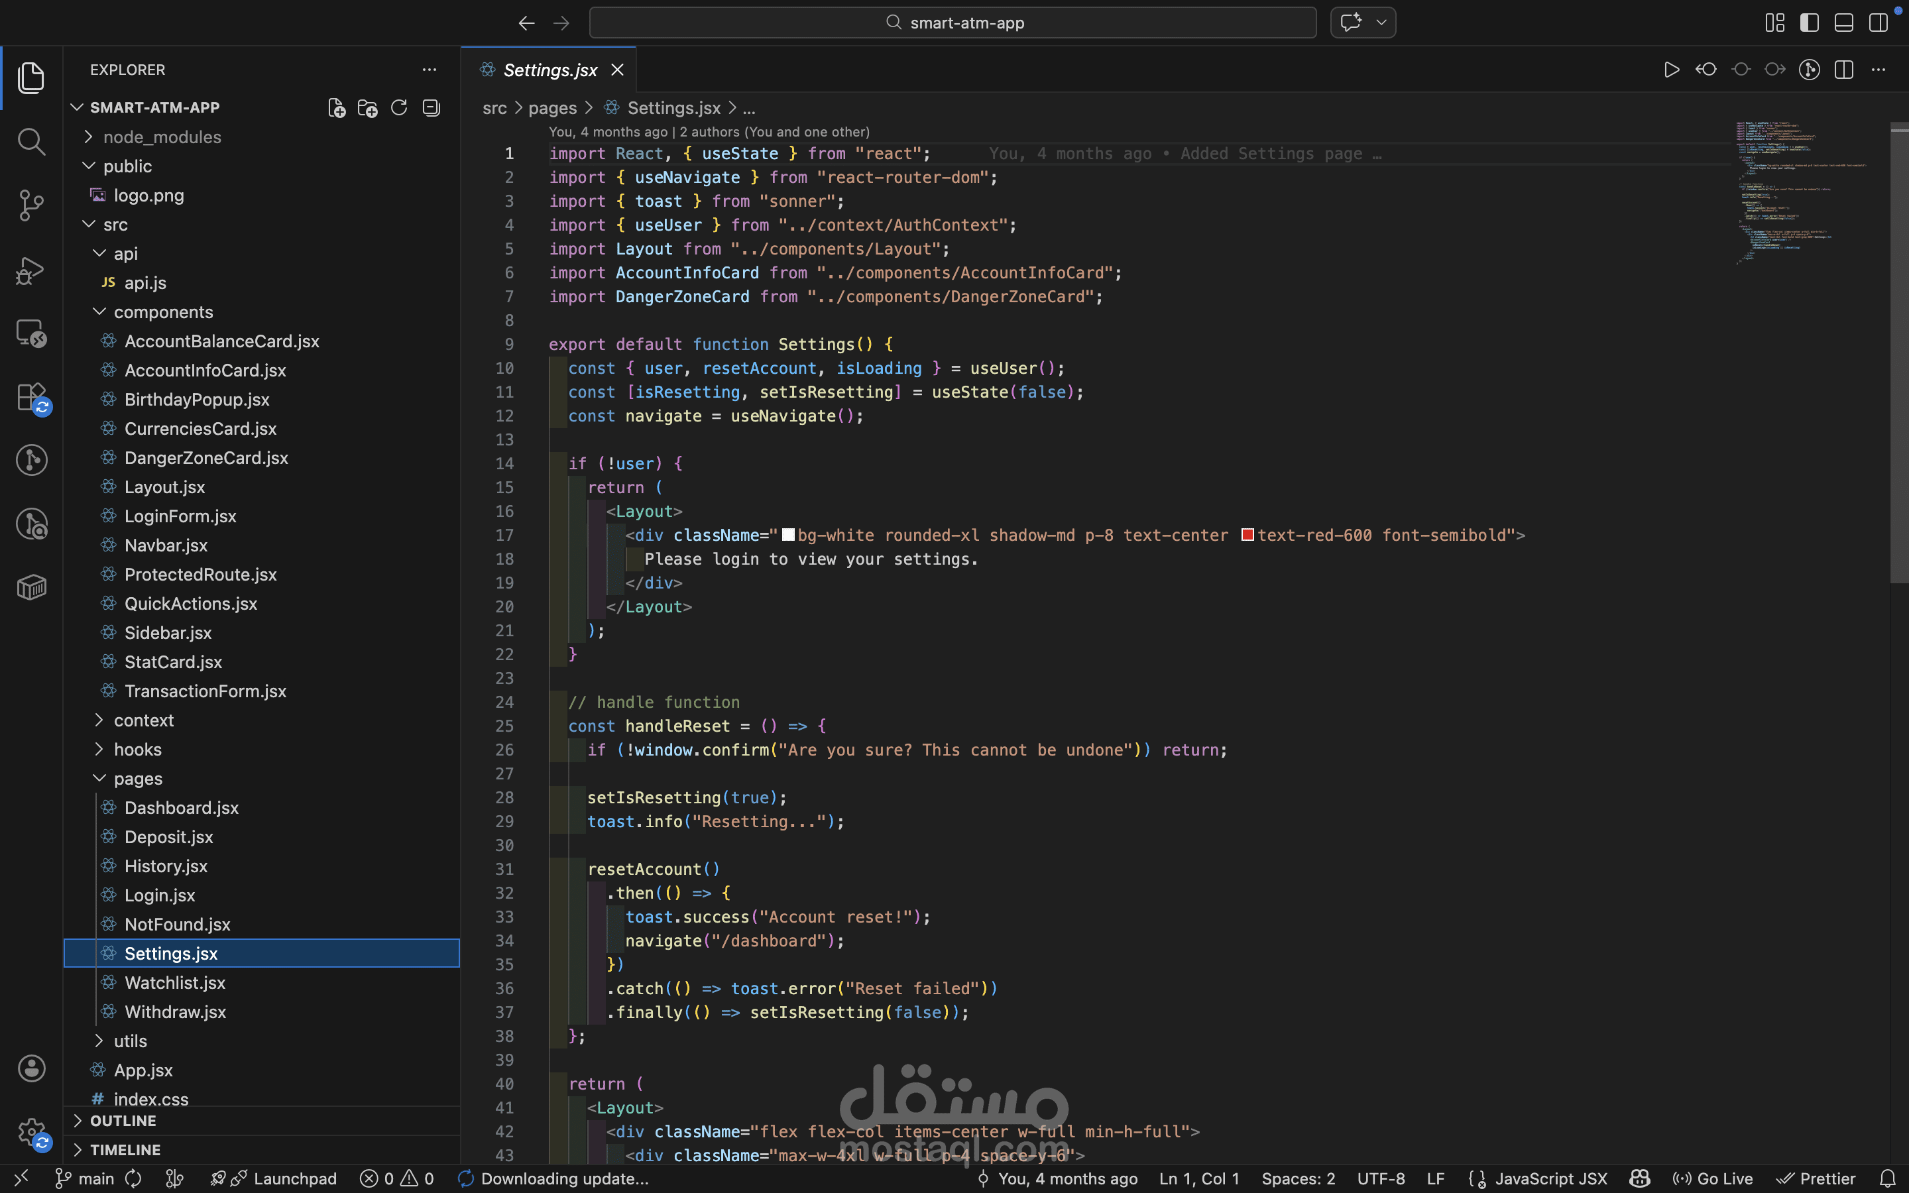Image resolution: width=1909 pixels, height=1193 pixels.
Task: Click the main branch status item
Action: click(x=87, y=1179)
